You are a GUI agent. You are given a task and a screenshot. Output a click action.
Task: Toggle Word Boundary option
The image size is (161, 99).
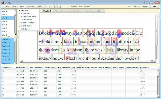(x=29, y=23)
